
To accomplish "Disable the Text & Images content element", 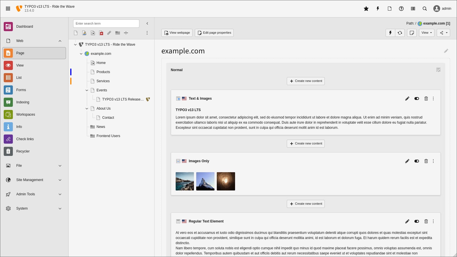I will pyautogui.click(x=416, y=99).
